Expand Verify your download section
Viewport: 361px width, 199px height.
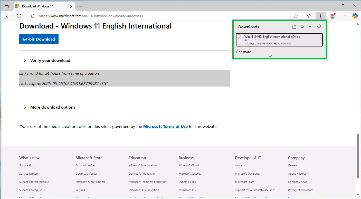tap(47, 61)
